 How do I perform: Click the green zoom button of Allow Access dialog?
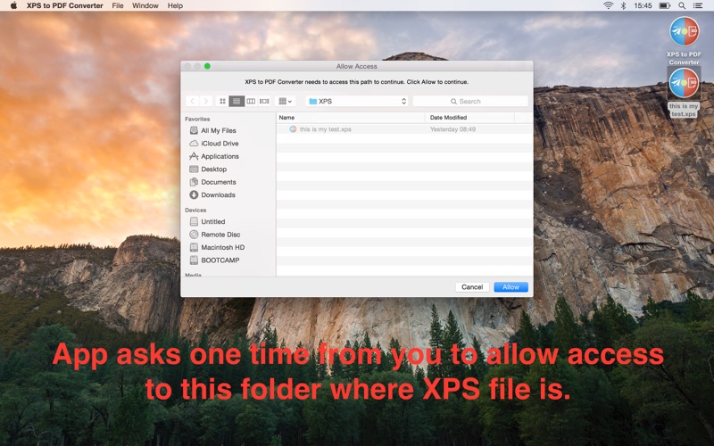207,66
